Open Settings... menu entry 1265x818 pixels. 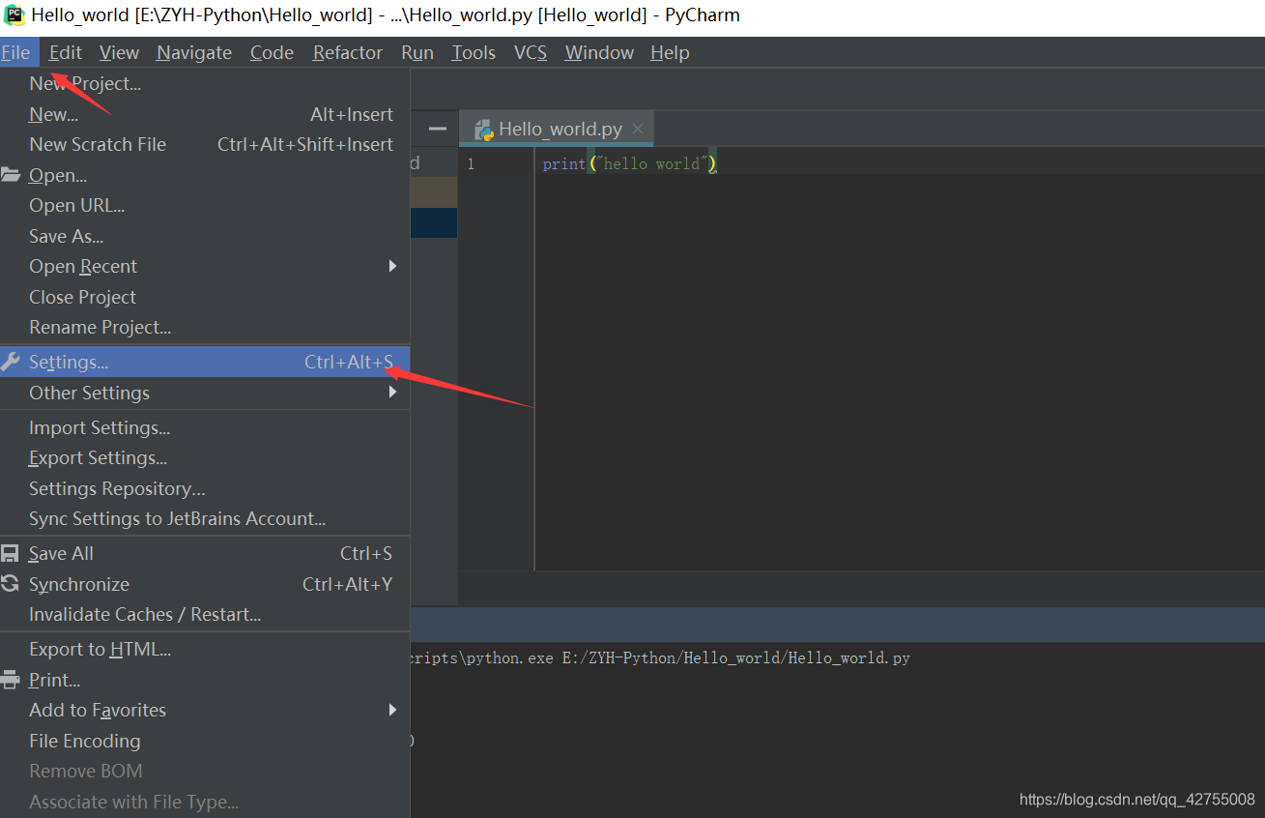[205, 362]
